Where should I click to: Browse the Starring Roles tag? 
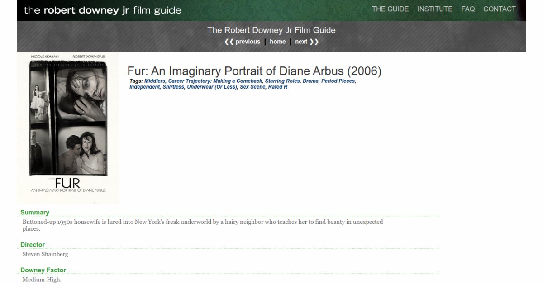[x=282, y=81]
